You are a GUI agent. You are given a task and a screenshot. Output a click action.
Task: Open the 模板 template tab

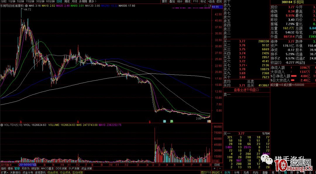click(11, 168)
